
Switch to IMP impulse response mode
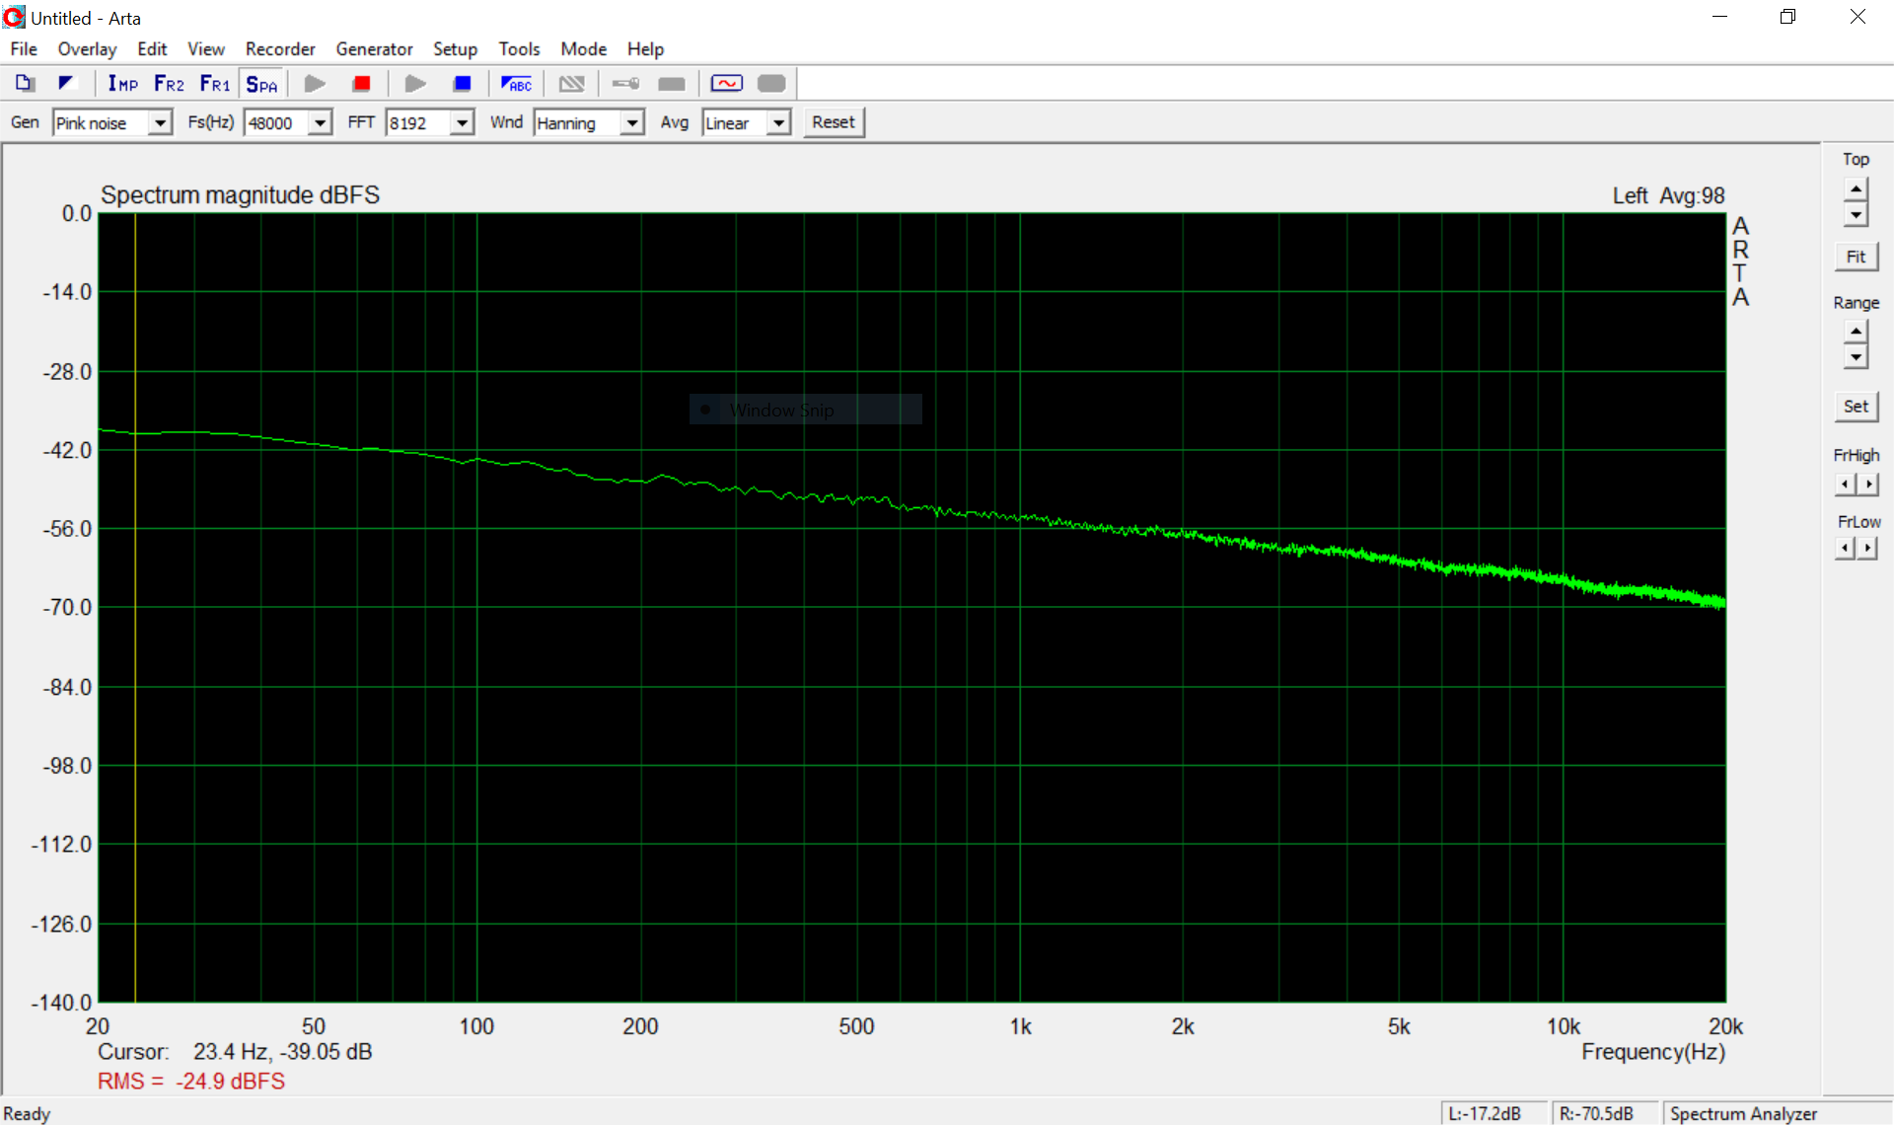point(122,84)
